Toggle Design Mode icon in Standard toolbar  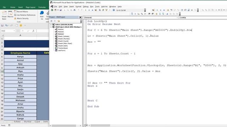tap(96, 10)
